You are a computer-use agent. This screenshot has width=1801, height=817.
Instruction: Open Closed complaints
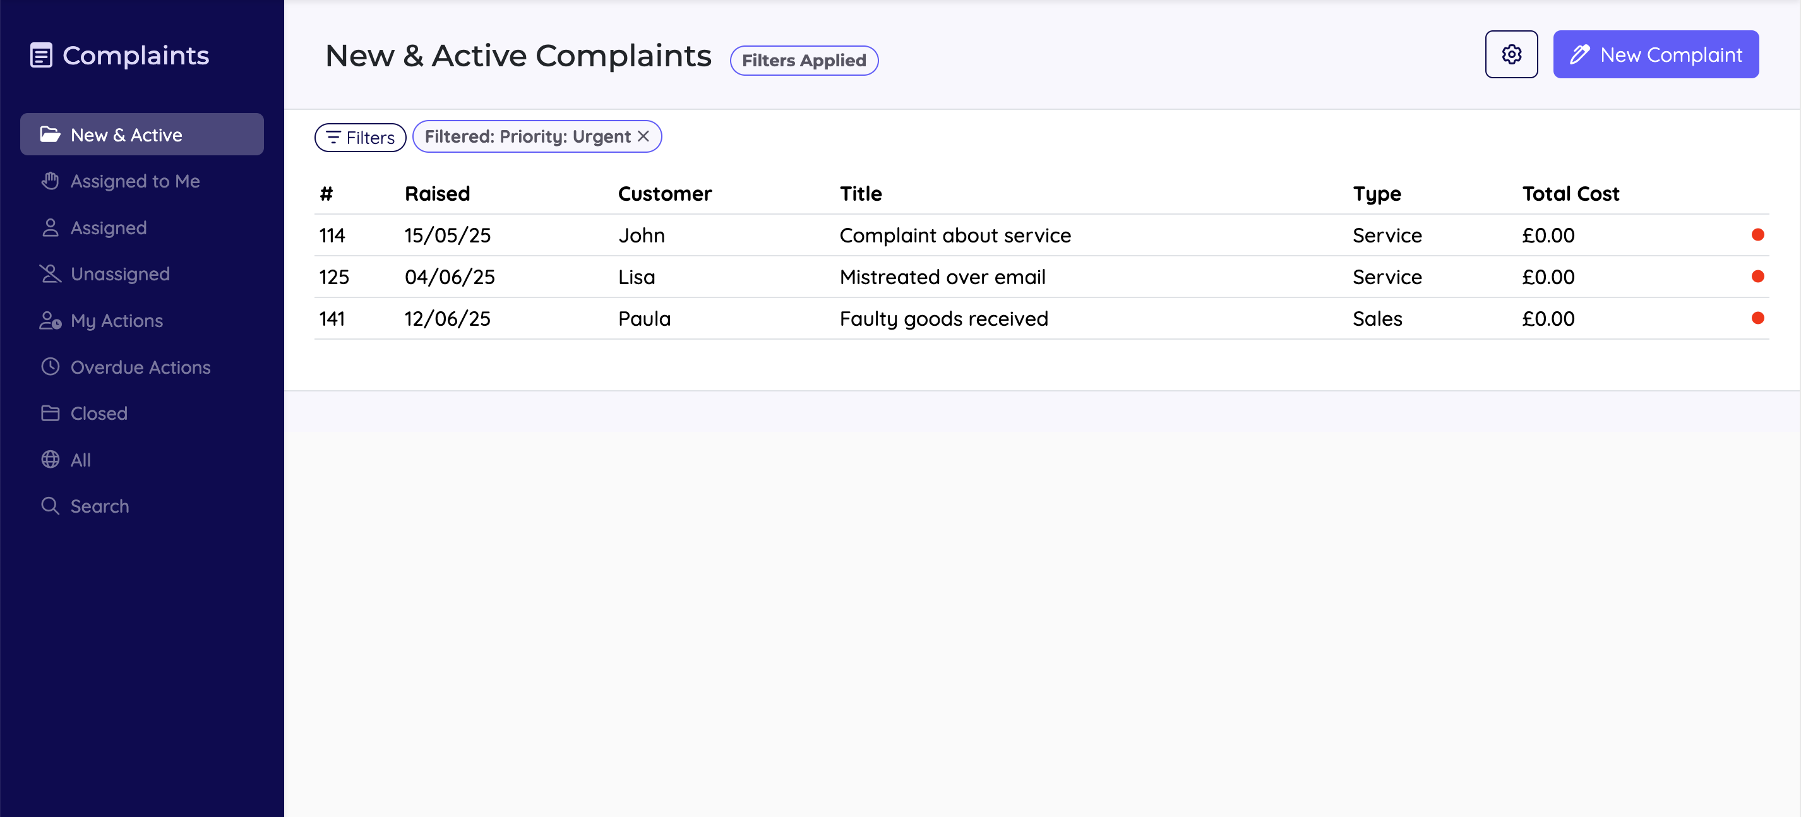142,413
